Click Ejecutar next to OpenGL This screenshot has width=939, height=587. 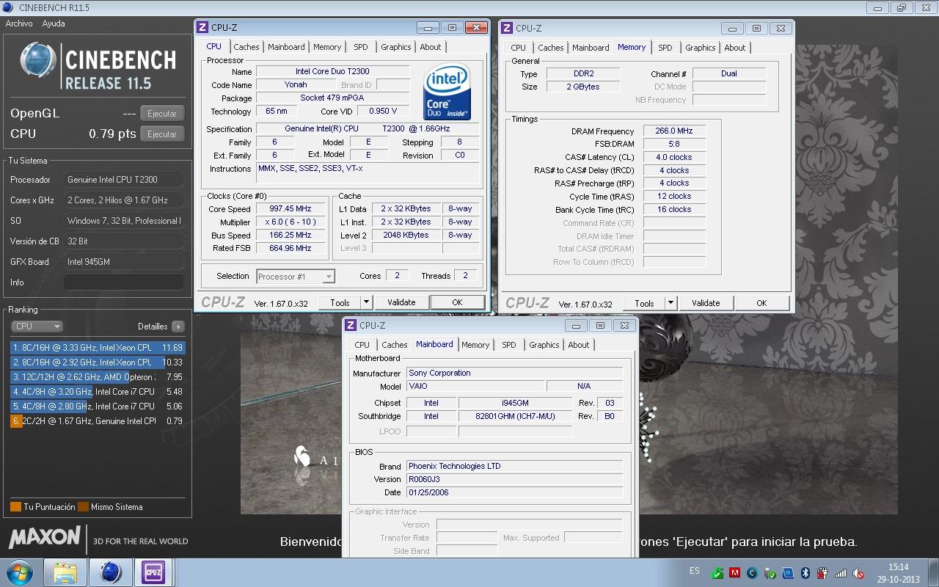[162, 114]
